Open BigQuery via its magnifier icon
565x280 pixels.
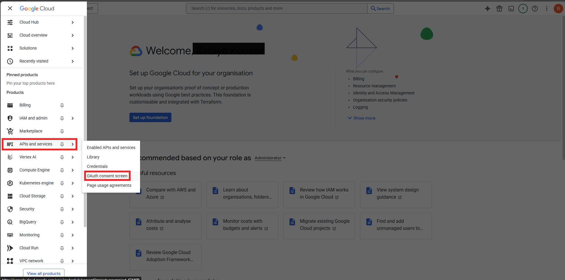pyautogui.click(x=10, y=222)
